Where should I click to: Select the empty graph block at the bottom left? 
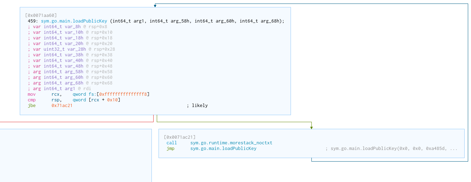click(x=76, y=155)
